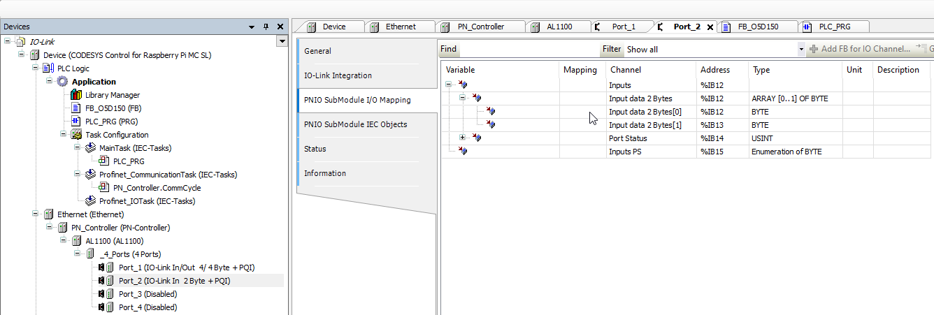Collapse the Task Configuration node
This screenshot has width=934, height=315.
64,135
